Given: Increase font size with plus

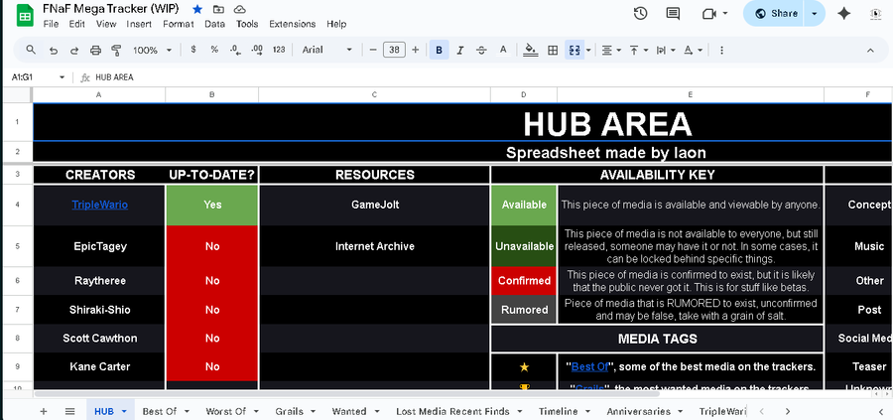Looking at the screenshot, I should pos(415,51).
